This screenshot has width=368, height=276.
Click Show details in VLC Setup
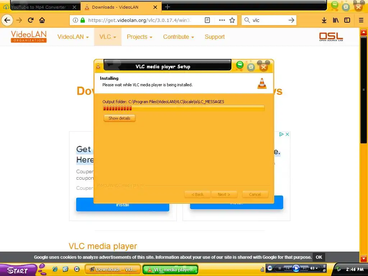(119, 118)
